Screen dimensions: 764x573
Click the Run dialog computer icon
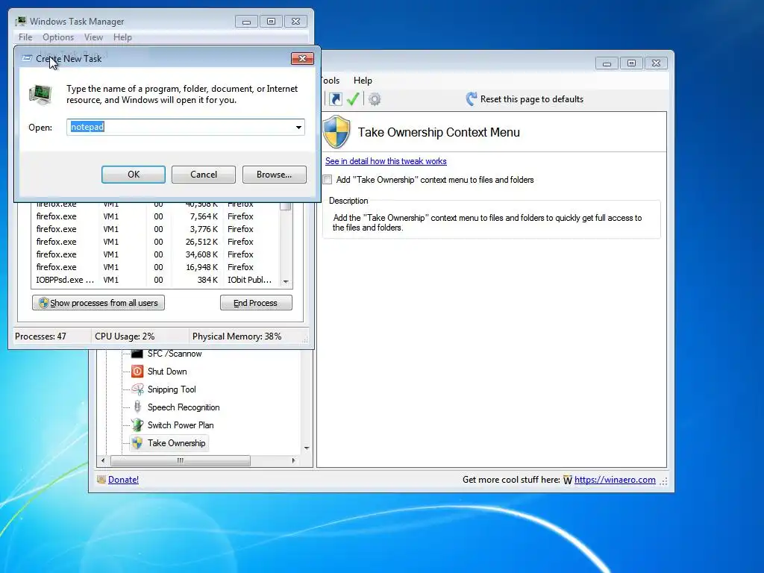pyautogui.click(x=40, y=94)
